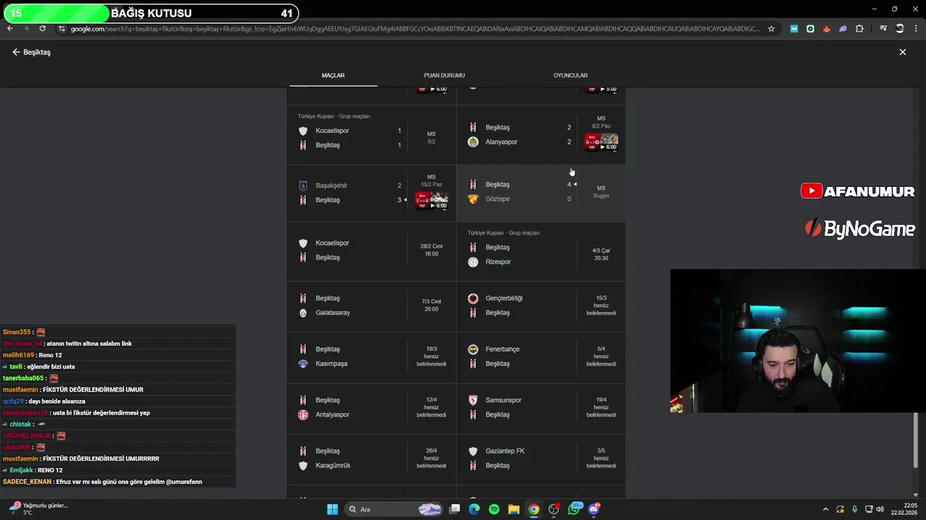Open the Chrome profile avatar
Screen dimensions: 926x520
tap(900, 29)
